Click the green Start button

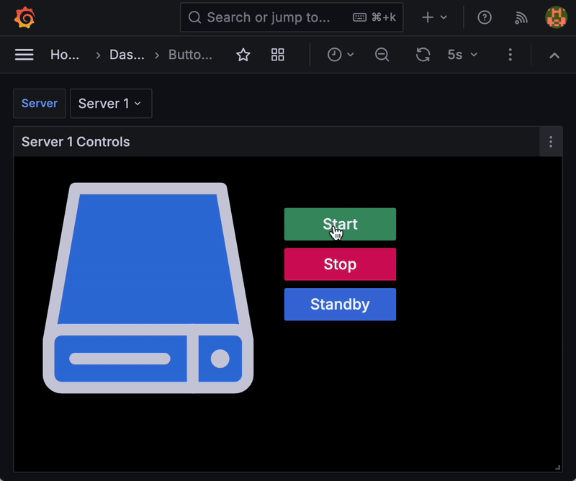pyautogui.click(x=340, y=224)
